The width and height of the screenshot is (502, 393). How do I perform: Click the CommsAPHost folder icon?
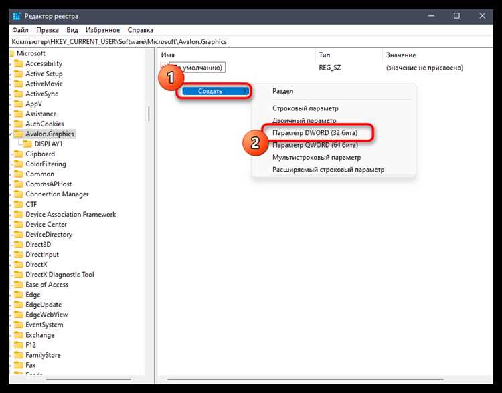tap(19, 184)
